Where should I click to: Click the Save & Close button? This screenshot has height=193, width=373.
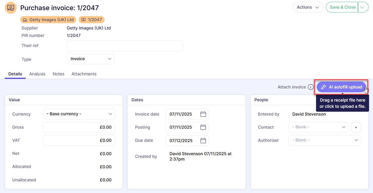click(x=342, y=7)
